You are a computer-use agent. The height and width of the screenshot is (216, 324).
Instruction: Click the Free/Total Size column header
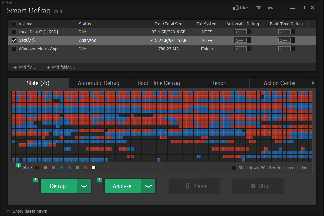tap(168, 24)
